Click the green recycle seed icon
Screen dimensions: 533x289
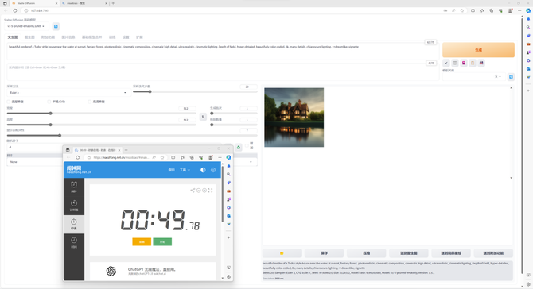click(239, 147)
